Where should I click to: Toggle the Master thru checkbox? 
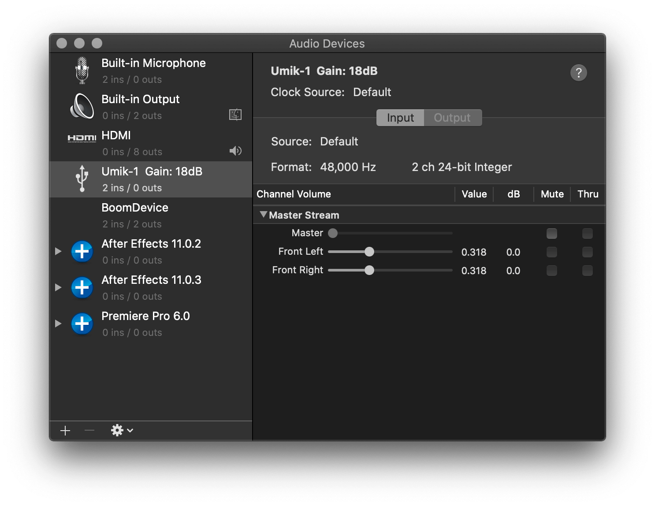[x=587, y=233]
